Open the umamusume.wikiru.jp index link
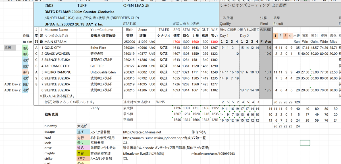Screen dimensions: 341x164 [164, 138]
